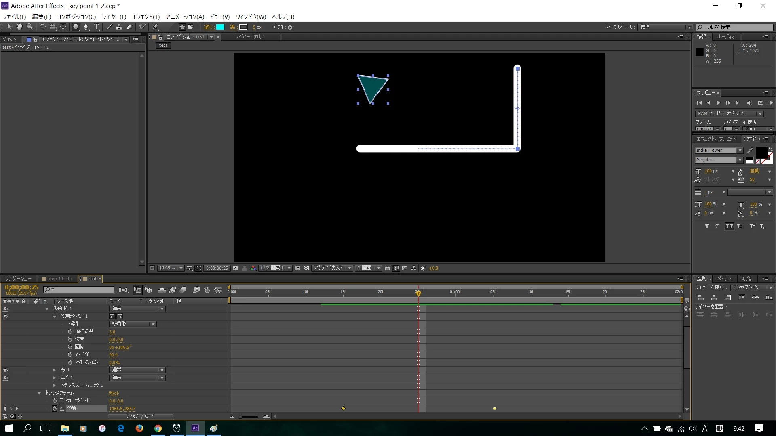The width and height of the screenshot is (776, 436).
Task: Select the Clone Stamp tool
Action: tap(119, 27)
